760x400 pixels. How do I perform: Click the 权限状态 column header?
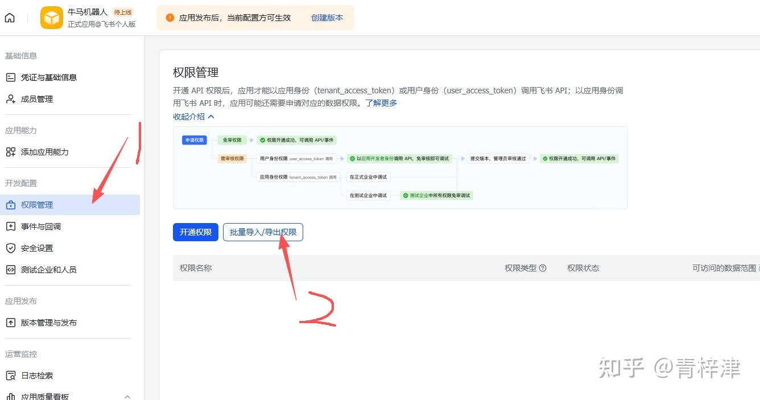583,268
